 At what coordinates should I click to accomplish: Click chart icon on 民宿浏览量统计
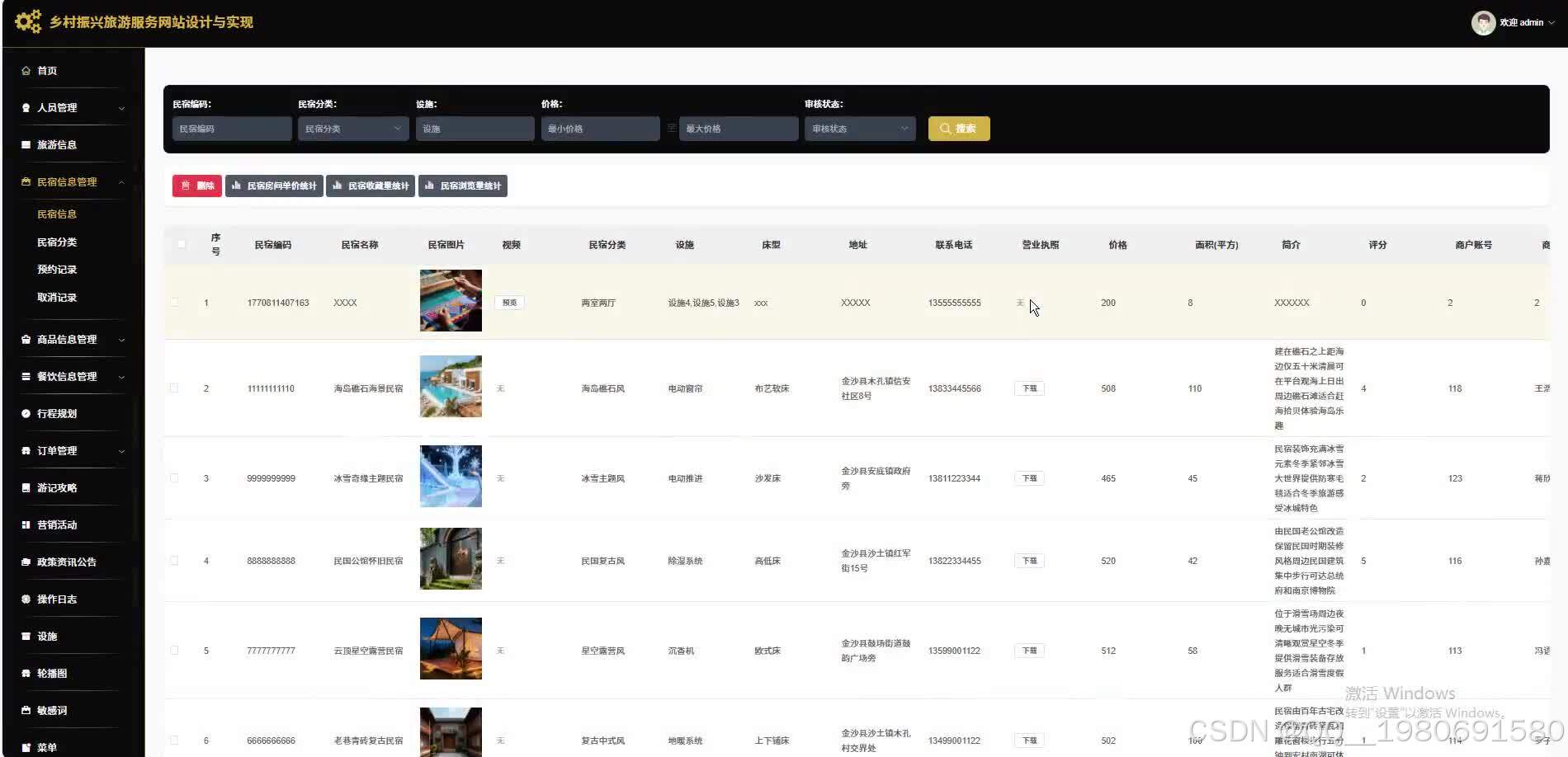[x=430, y=186]
